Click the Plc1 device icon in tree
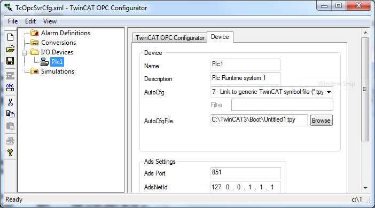Image resolution: width=375 pixels, height=208 pixels. pyautogui.click(x=44, y=62)
